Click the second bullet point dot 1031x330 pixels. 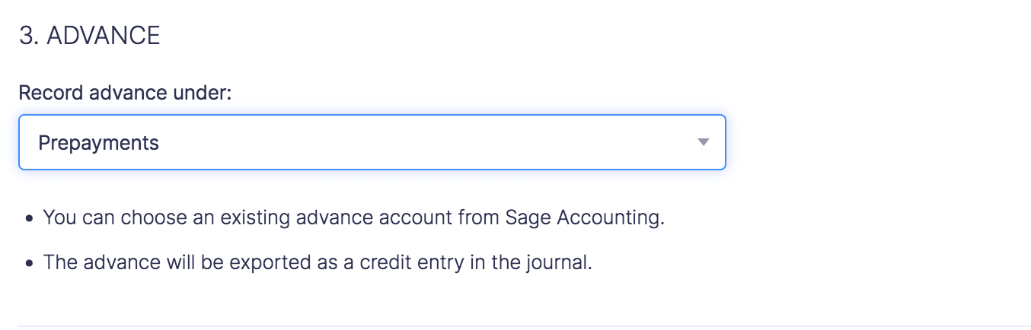[x=29, y=265]
